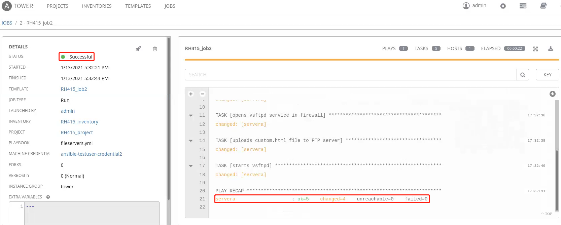The height and width of the screenshot is (225, 561).
Task: Collapse the starts vsftpd task
Action: point(191,166)
